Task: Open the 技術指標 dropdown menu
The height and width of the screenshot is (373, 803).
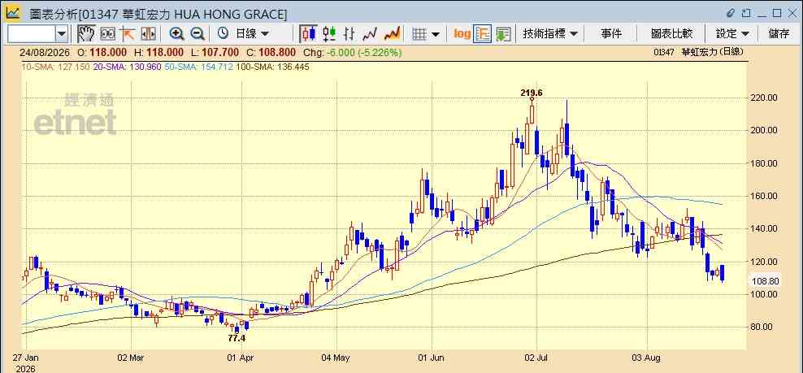Action: click(550, 34)
